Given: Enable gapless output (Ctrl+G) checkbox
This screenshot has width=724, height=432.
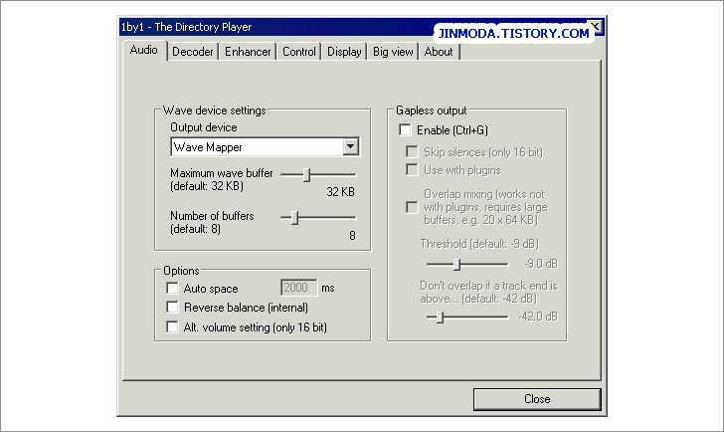Looking at the screenshot, I should (x=405, y=130).
